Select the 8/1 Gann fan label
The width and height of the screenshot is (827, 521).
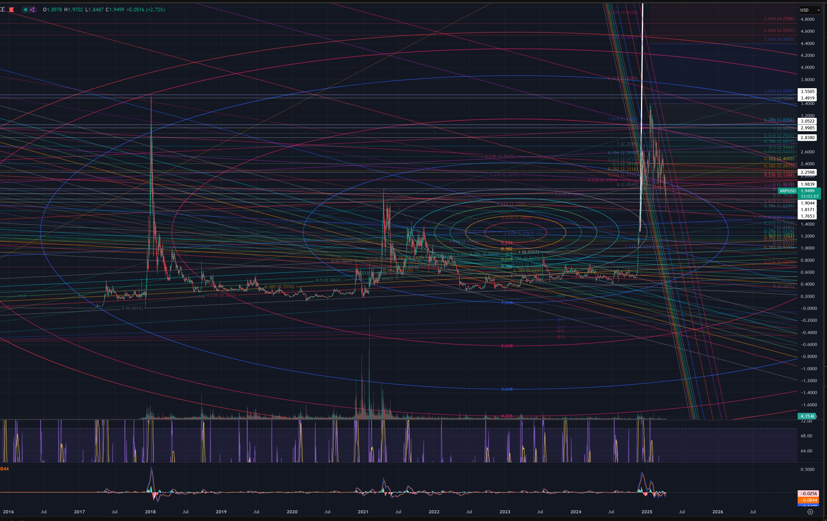[560, 337]
